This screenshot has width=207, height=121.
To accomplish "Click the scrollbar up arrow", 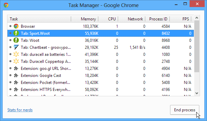I will point(197,18).
